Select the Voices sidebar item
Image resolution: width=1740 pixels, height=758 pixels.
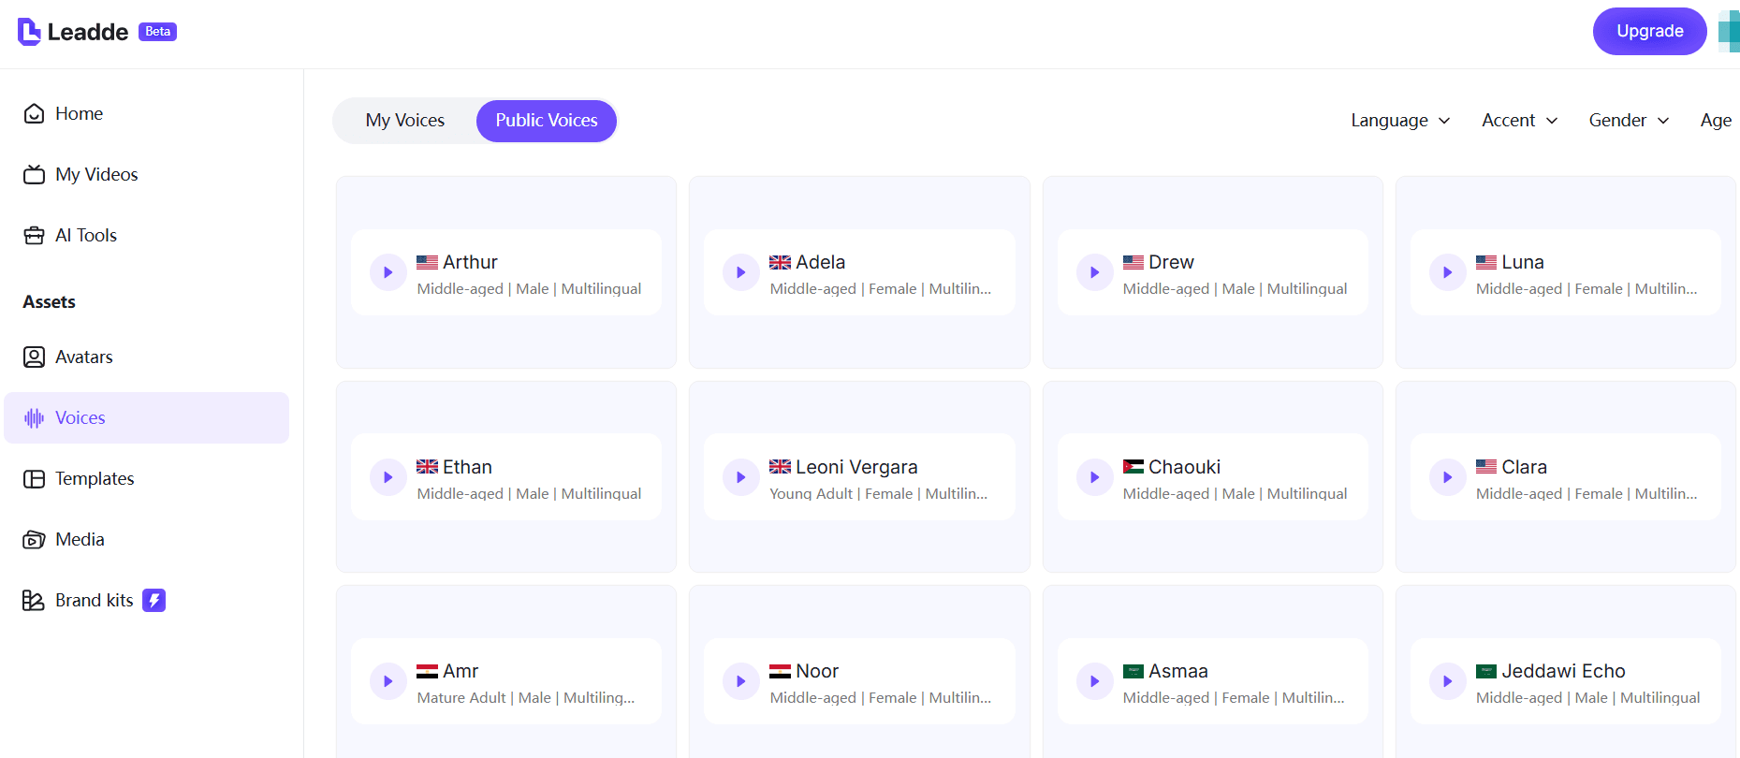click(80, 417)
